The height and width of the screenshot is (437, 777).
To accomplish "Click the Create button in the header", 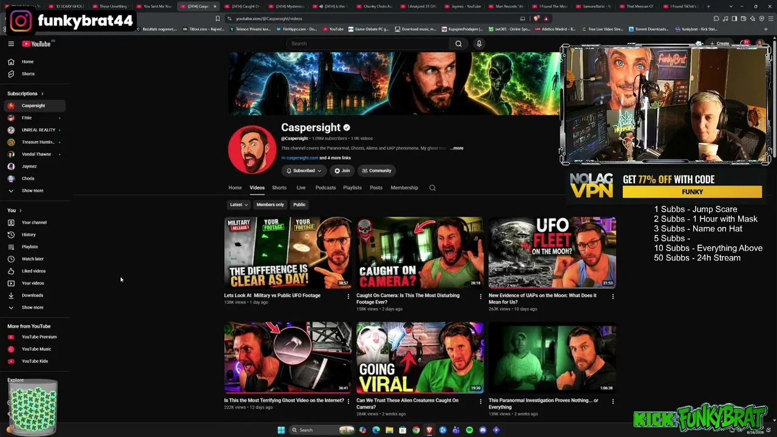I will (x=719, y=44).
